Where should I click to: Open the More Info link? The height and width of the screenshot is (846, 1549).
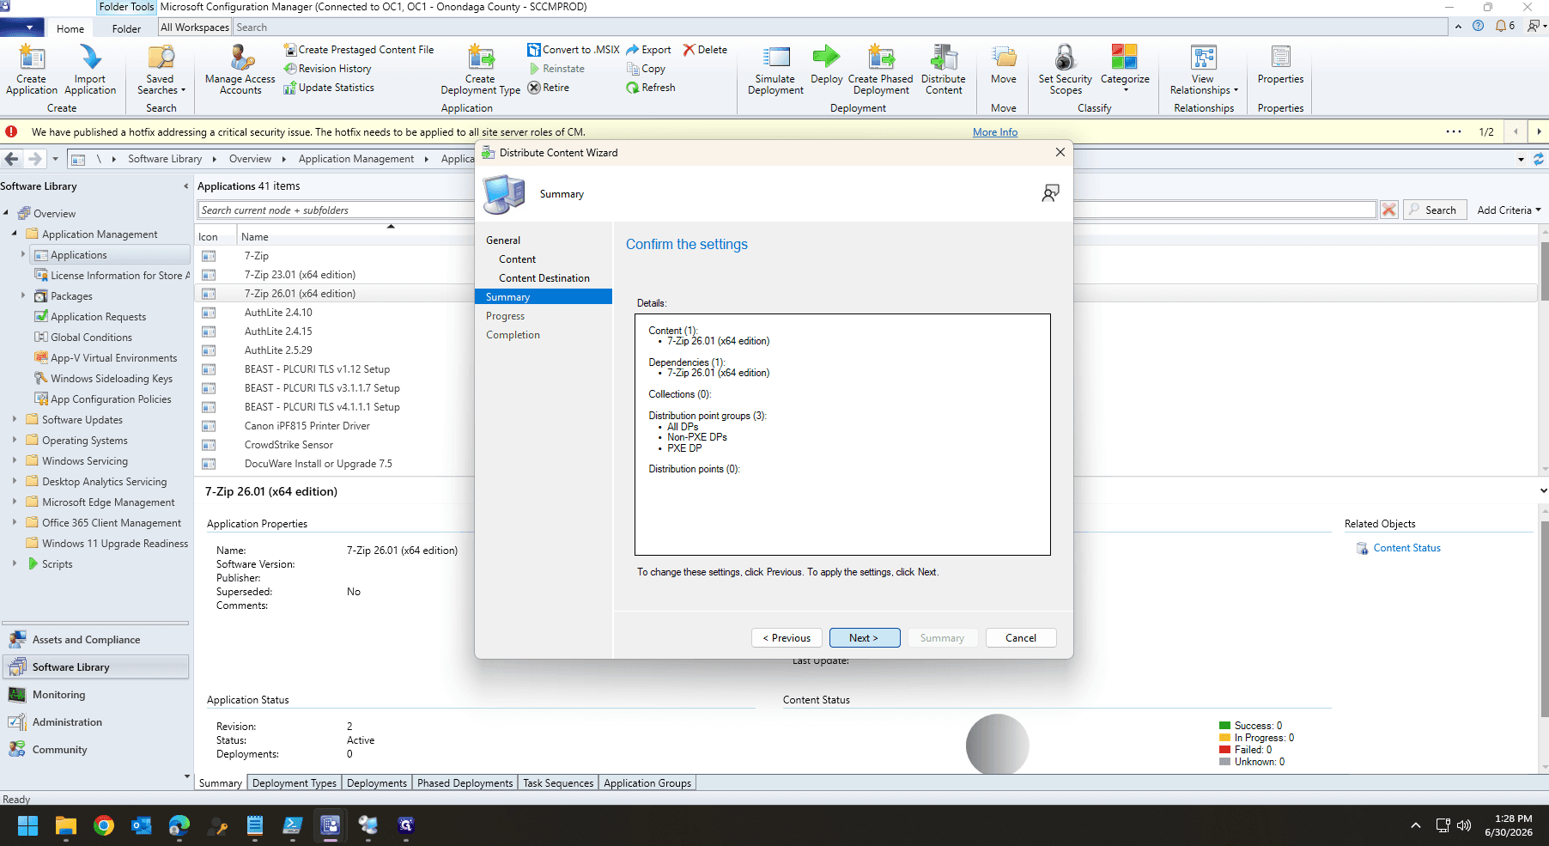(995, 132)
